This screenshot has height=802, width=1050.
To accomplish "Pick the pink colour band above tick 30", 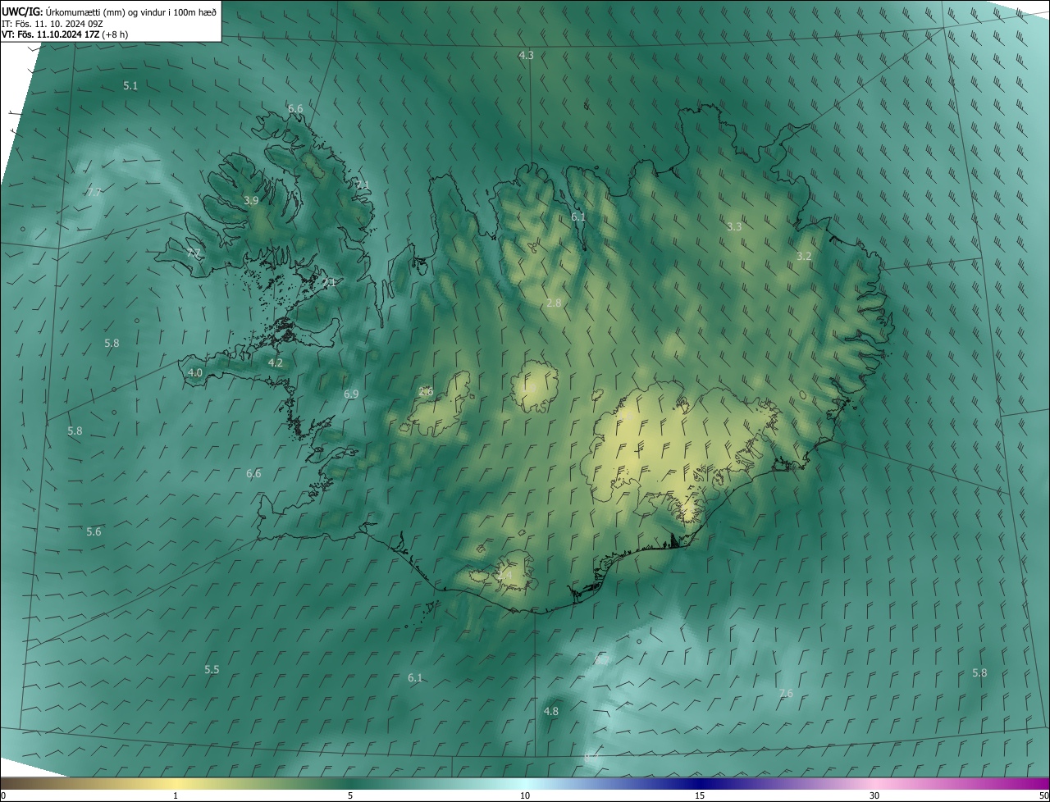I will pos(874,784).
